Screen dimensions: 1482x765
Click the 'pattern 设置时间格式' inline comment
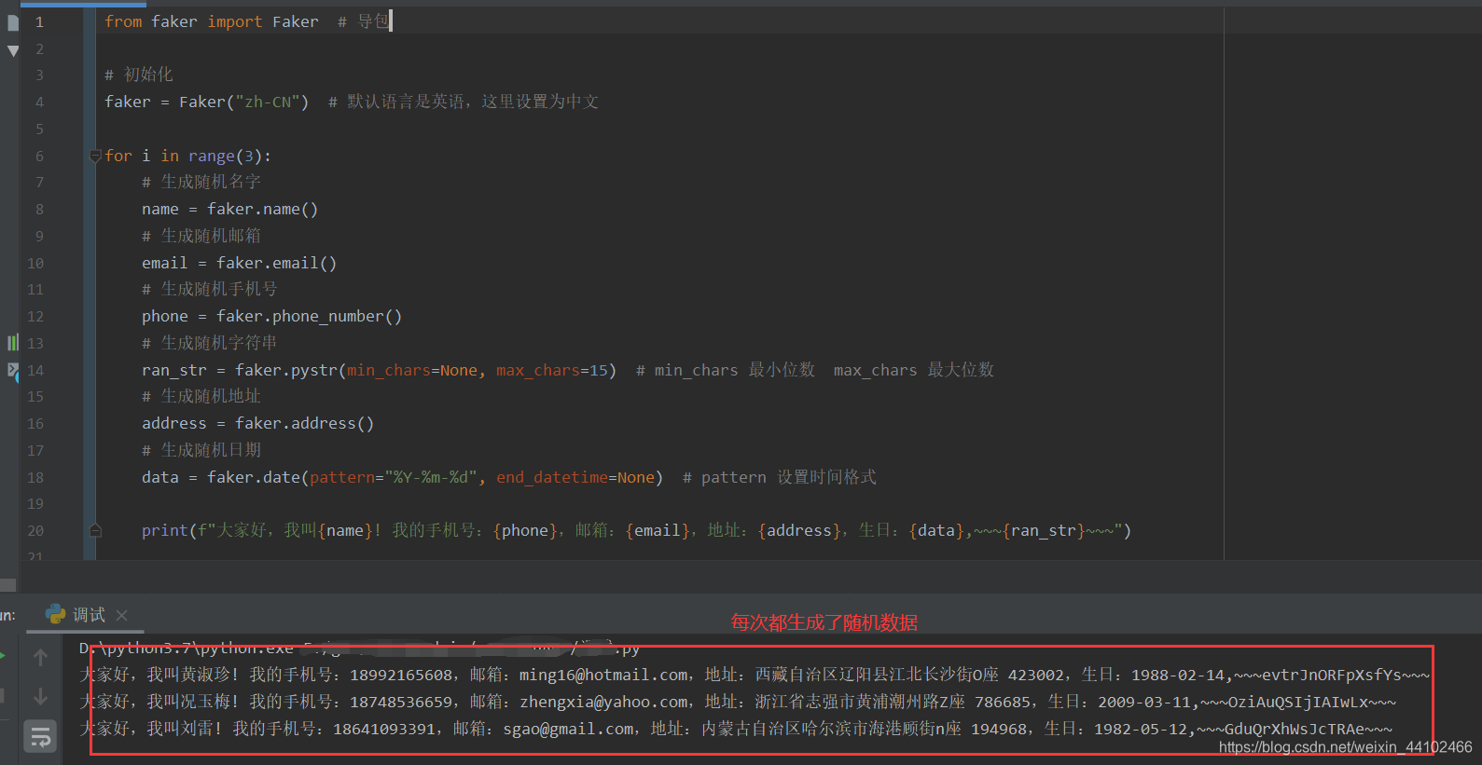(x=780, y=477)
